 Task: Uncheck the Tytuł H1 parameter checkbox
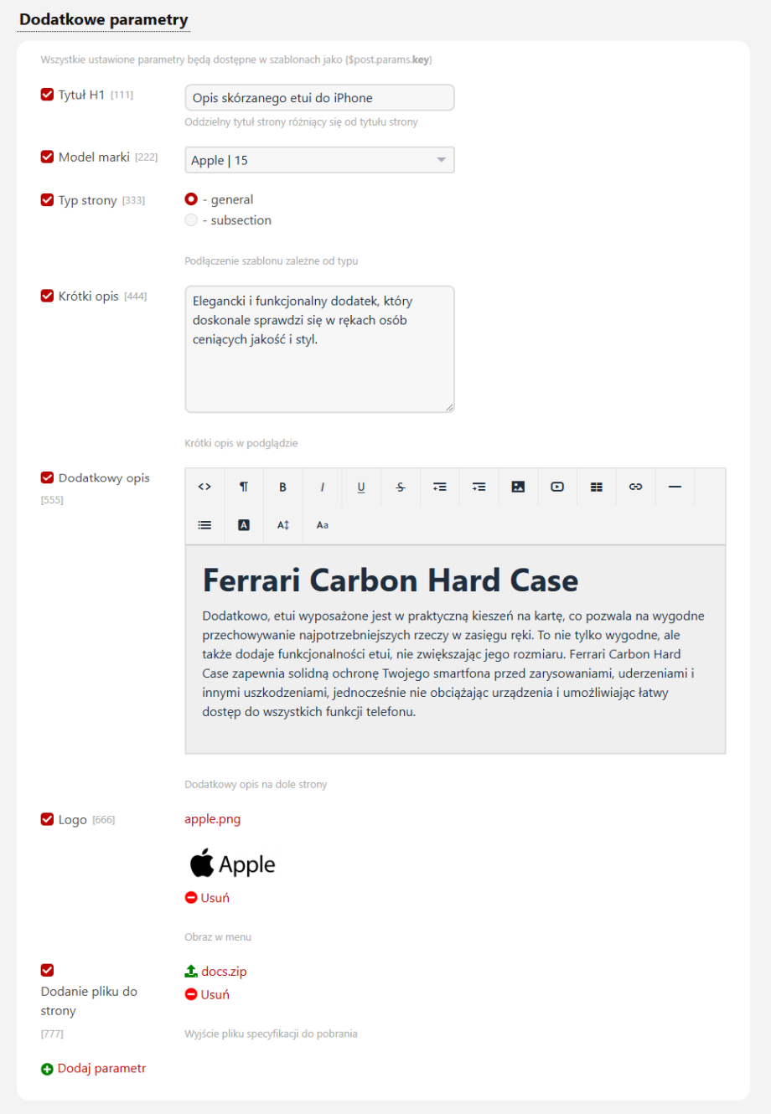click(x=47, y=95)
